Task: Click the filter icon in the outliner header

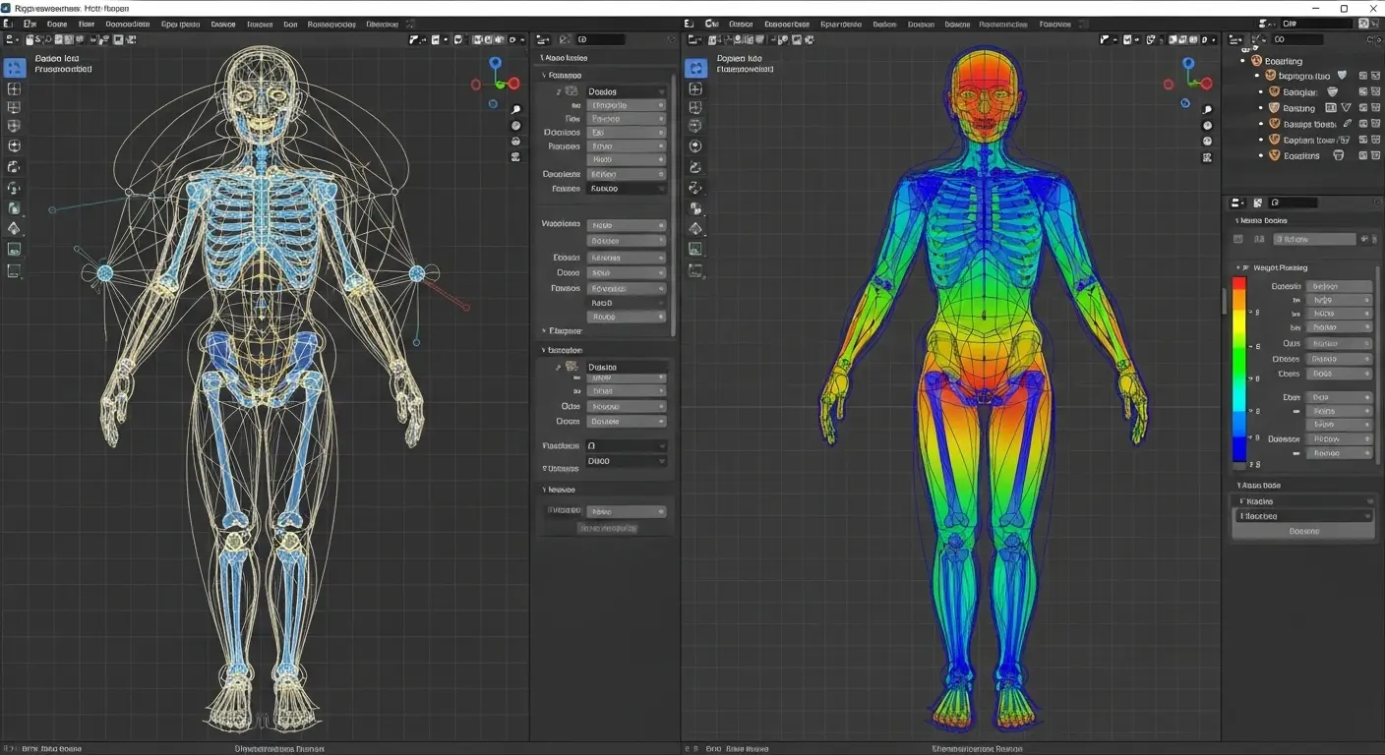Action: click(x=1371, y=40)
